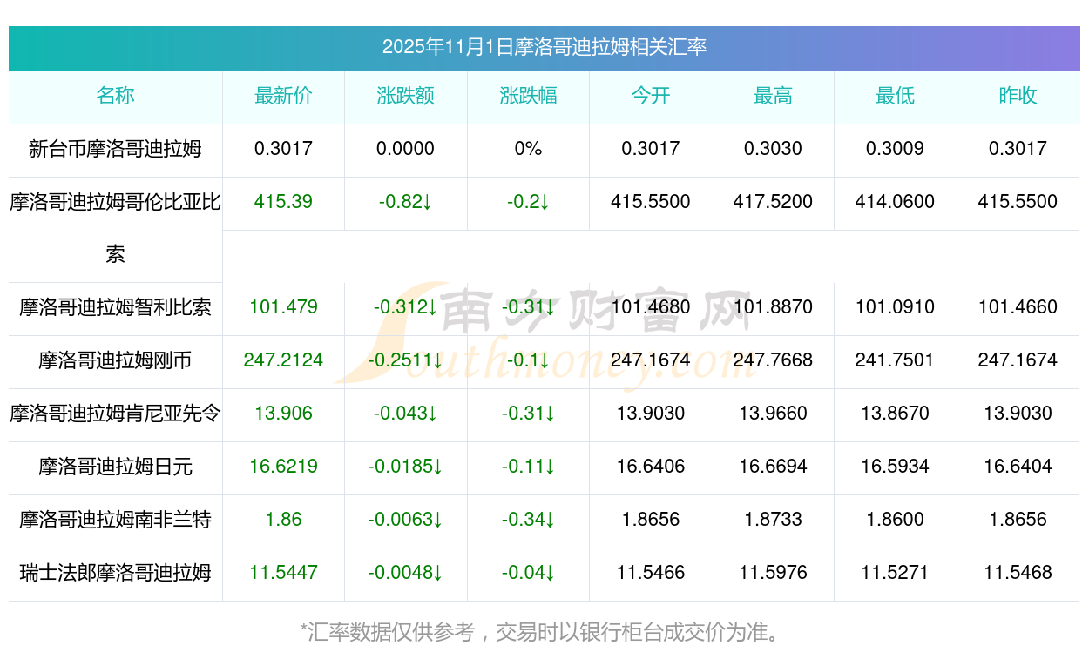Image resolution: width=1089 pixels, height=659 pixels.
Task: Select the 最低 column header
Action: coord(895,96)
